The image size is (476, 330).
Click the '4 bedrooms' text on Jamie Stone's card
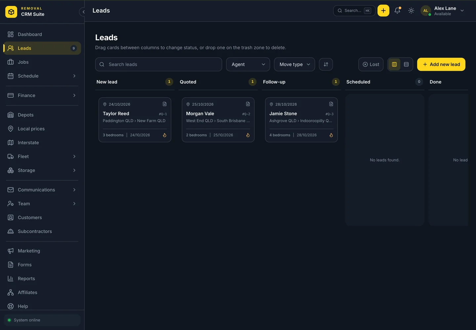(x=280, y=135)
